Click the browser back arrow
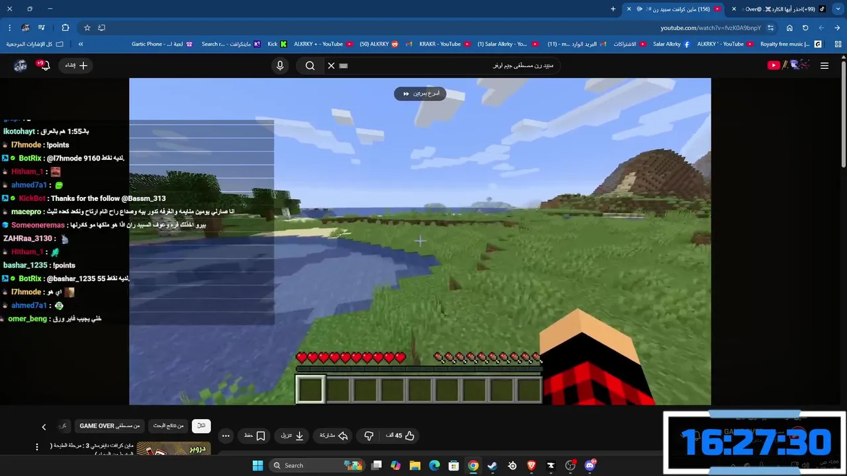Viewport: 847px width, 476px height. (837, 28)
